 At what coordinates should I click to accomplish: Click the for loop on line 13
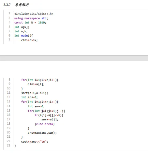pyautogui.click(x=40, y=102)
